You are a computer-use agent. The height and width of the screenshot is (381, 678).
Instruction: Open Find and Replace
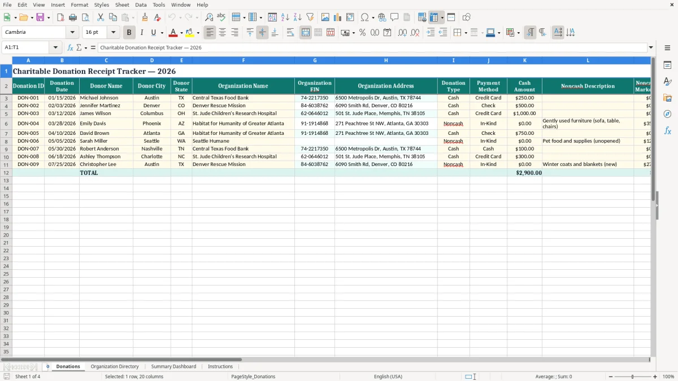pos(209,17)
